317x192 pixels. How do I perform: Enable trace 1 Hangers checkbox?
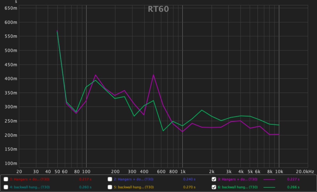tap(6, 179)
